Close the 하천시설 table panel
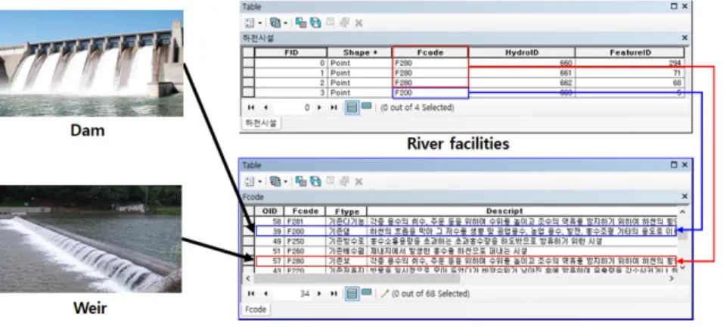 [x=684, y=38]
